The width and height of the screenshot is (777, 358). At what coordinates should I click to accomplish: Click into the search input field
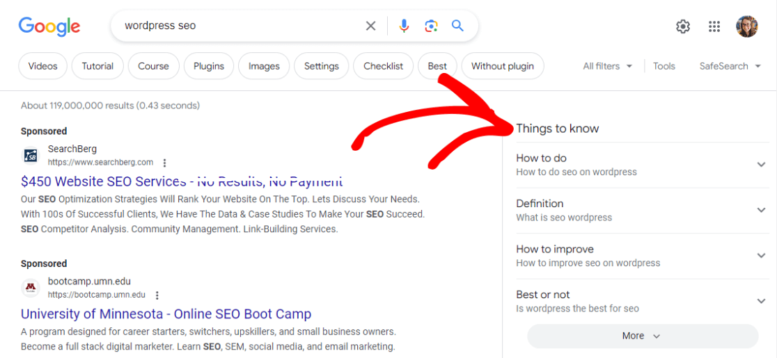coord(237,26)
